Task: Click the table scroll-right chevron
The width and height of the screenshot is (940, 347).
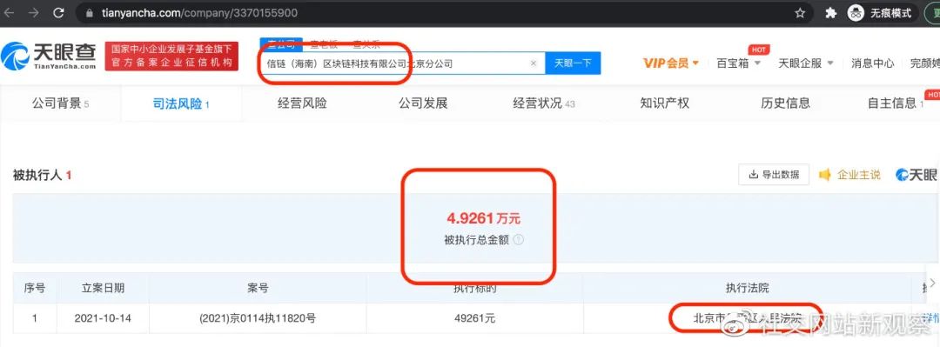Action: (x=932, y=283)
